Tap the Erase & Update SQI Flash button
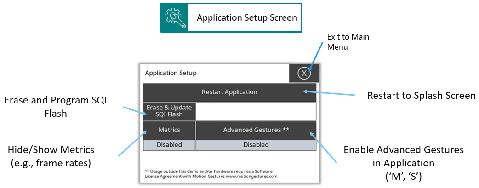Screen dimensions: 479x188 click(169, 111)
